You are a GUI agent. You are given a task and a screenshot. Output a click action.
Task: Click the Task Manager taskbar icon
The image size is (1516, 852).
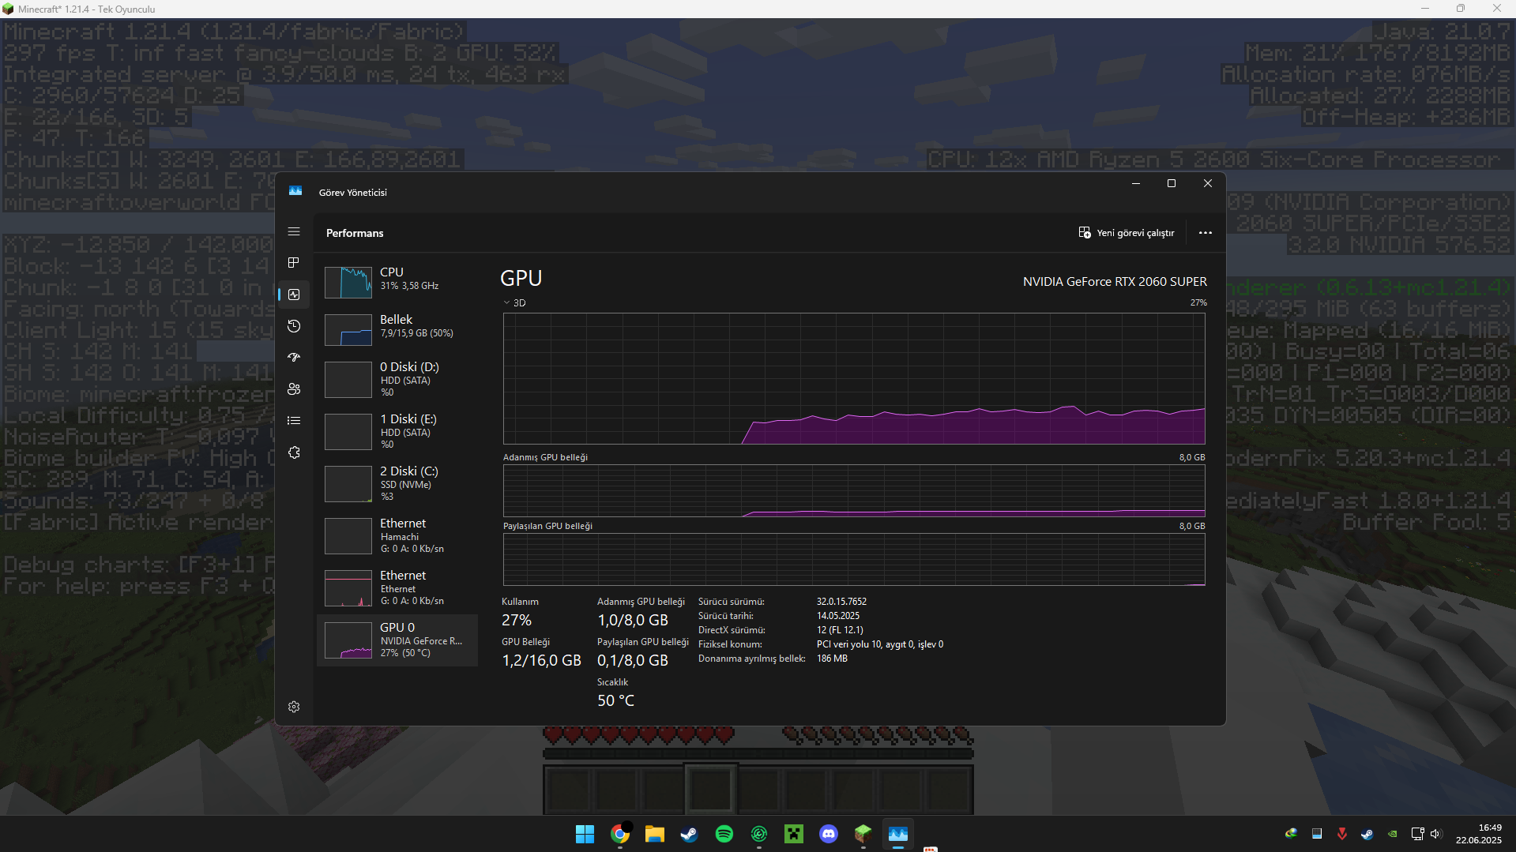898,834
